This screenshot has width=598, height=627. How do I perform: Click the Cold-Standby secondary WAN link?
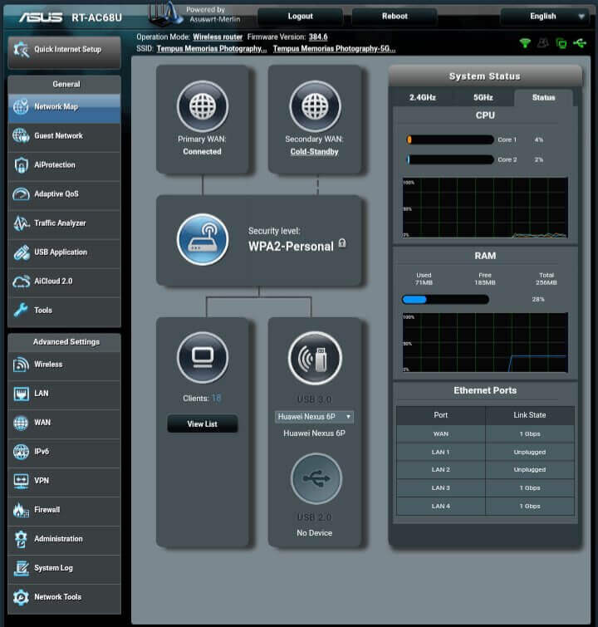point(315,152)
